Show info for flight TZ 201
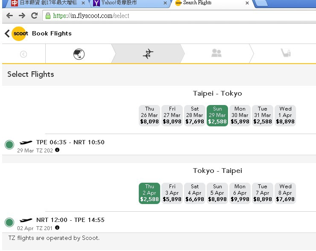 pyautogui.click(x=57, y=228)
